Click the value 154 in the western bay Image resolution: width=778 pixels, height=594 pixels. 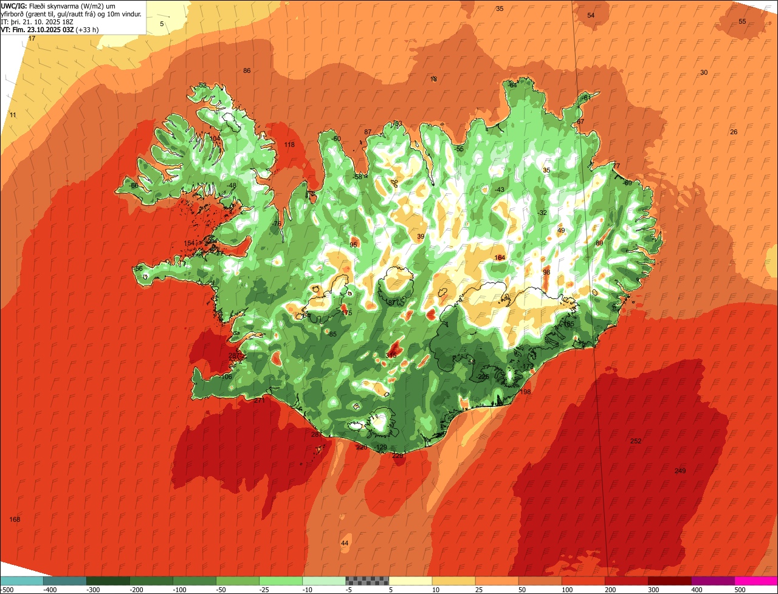[189, 243]
